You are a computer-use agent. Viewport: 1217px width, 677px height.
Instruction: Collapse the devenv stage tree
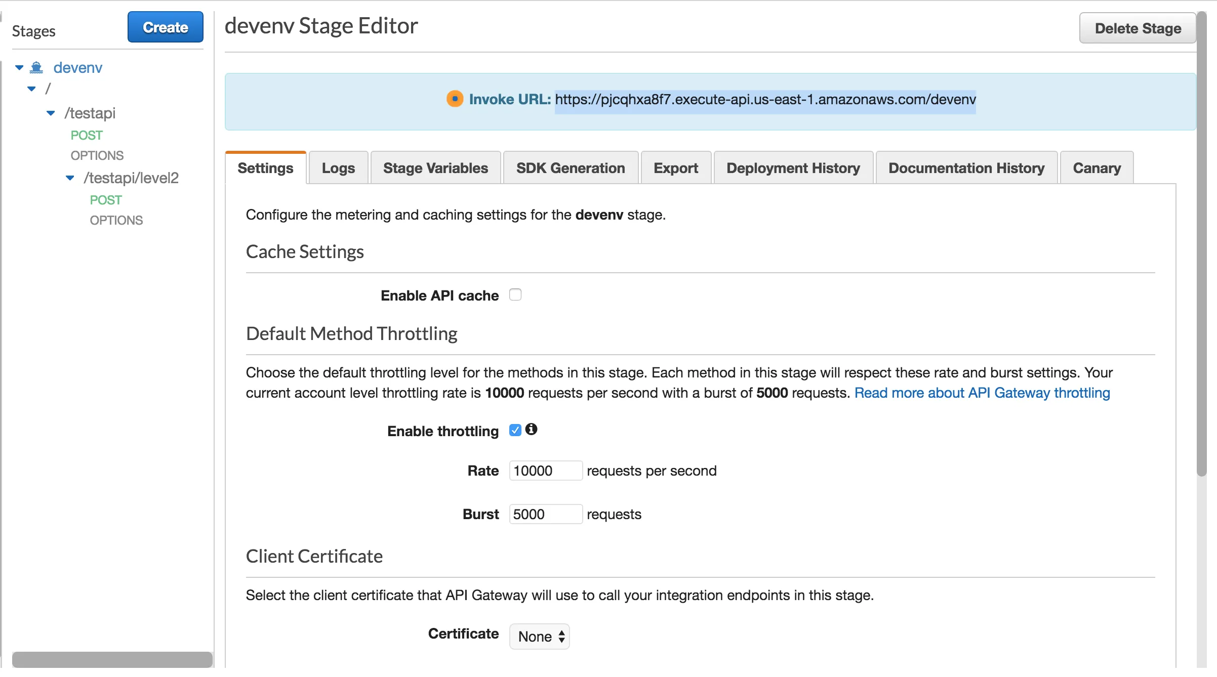click(x=19, y=67)
